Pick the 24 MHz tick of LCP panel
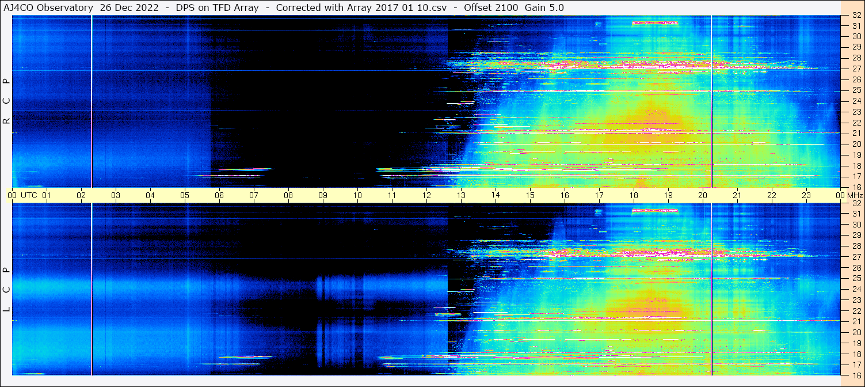The image size is (865, 387). tap(856, 289)
